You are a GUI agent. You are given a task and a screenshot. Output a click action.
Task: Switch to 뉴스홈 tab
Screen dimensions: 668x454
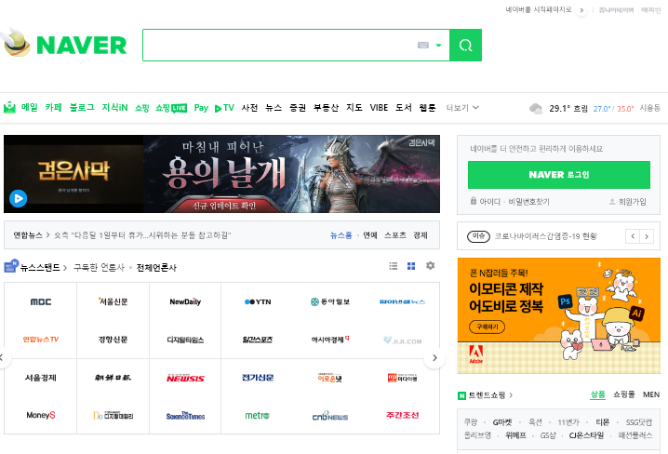pos(341,235)
